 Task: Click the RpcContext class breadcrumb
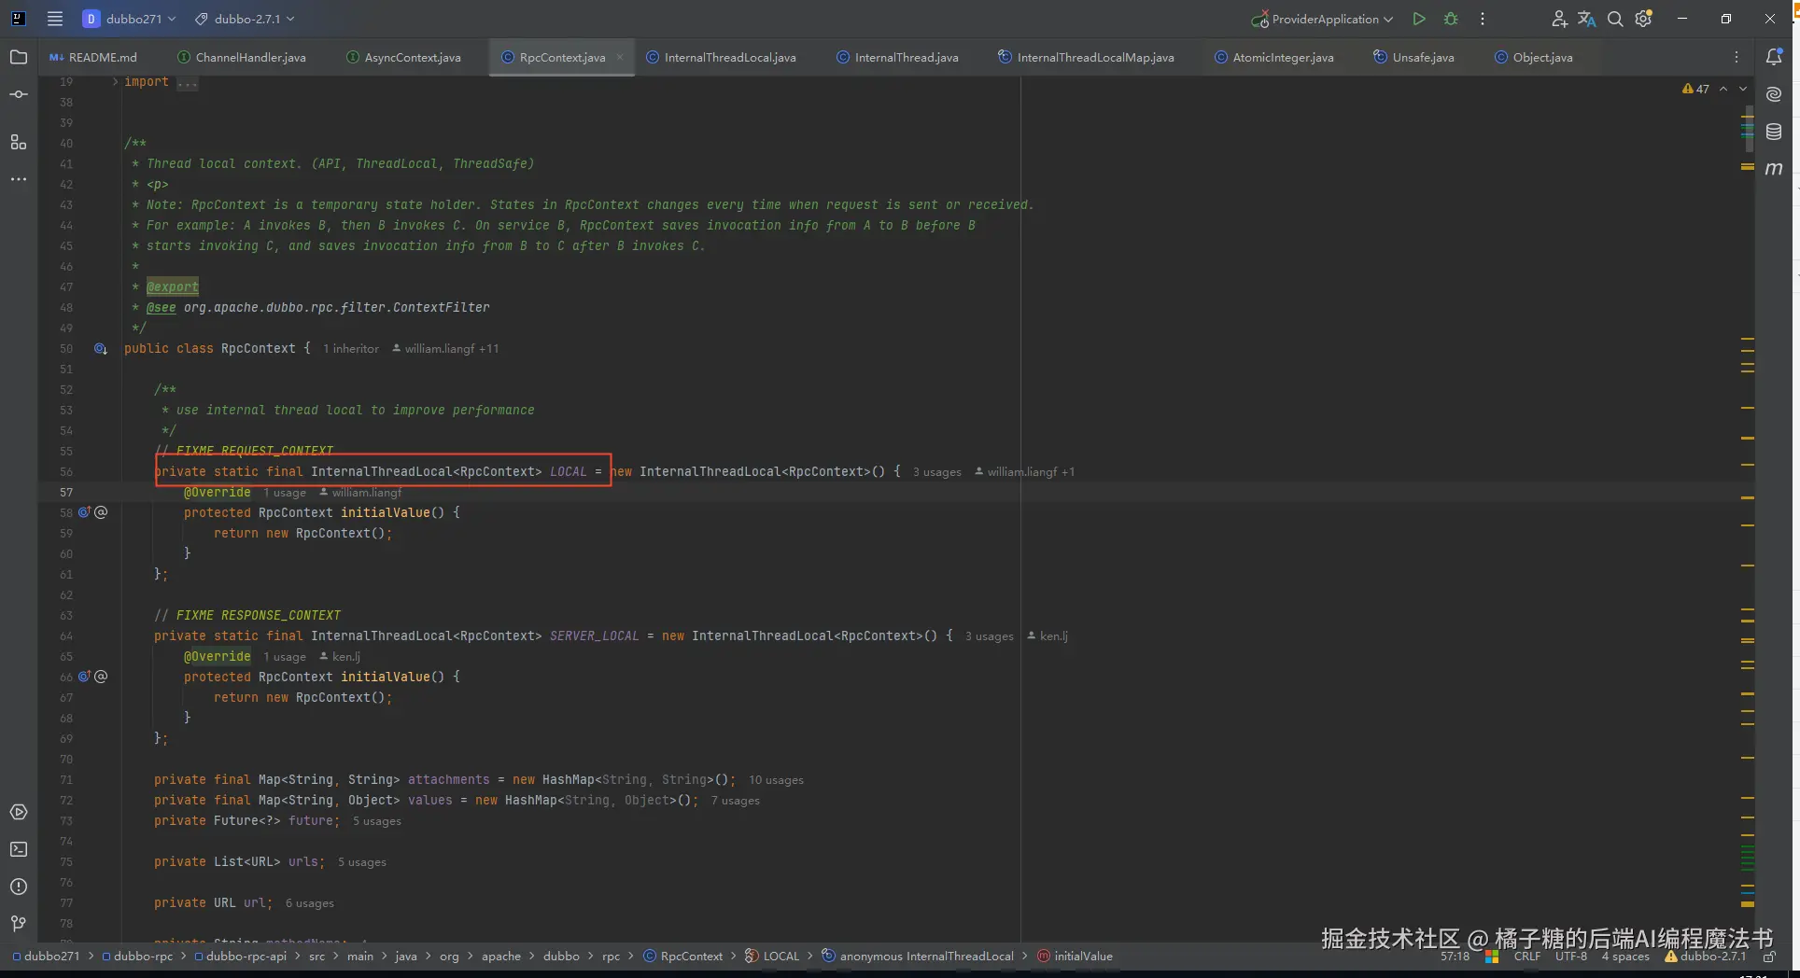[x=682, y=956]
